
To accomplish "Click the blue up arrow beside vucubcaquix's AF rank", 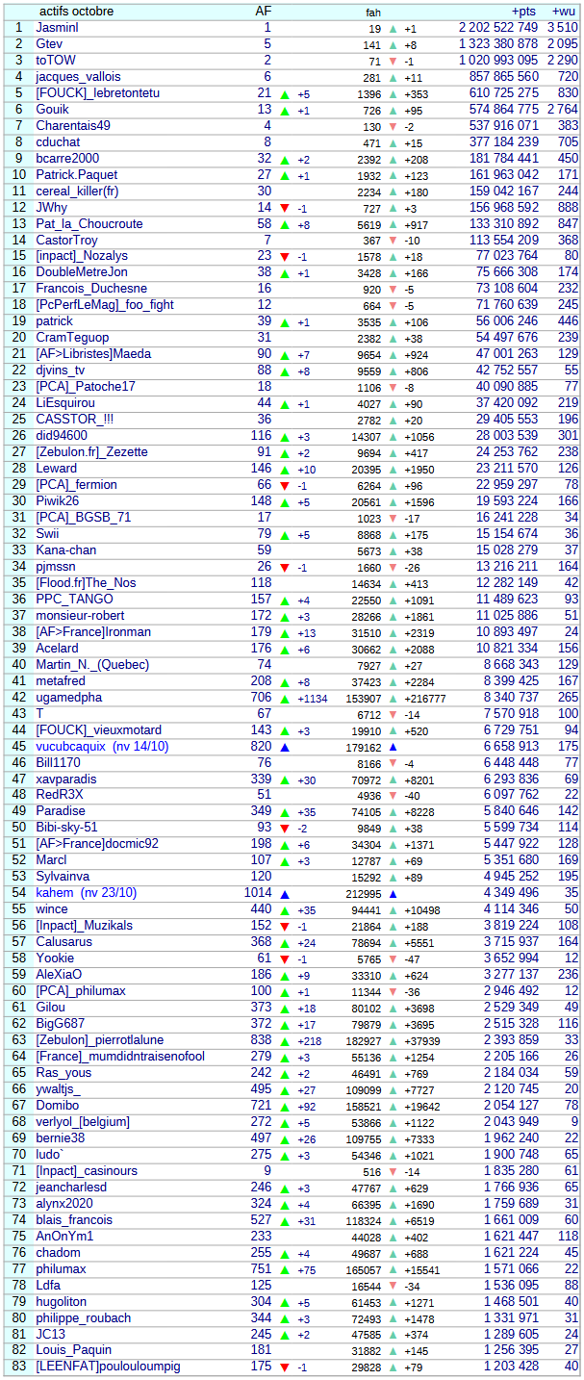I will click(x=285, y=747).
